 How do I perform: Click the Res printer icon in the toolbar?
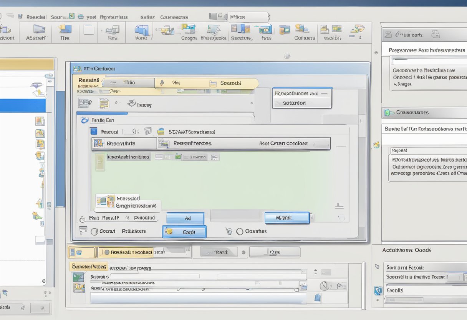pyautogui.click(x=113, y=30)
